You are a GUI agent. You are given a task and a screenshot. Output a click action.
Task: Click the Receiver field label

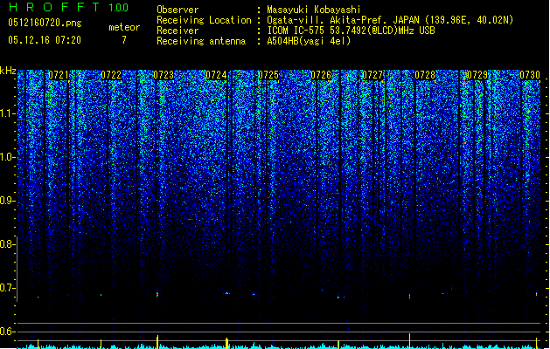[x=178, y=31]
